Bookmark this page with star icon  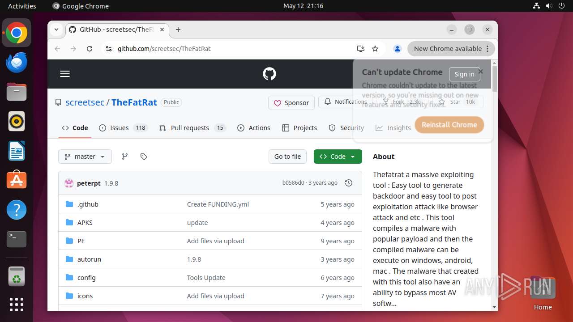click(375, 49)
